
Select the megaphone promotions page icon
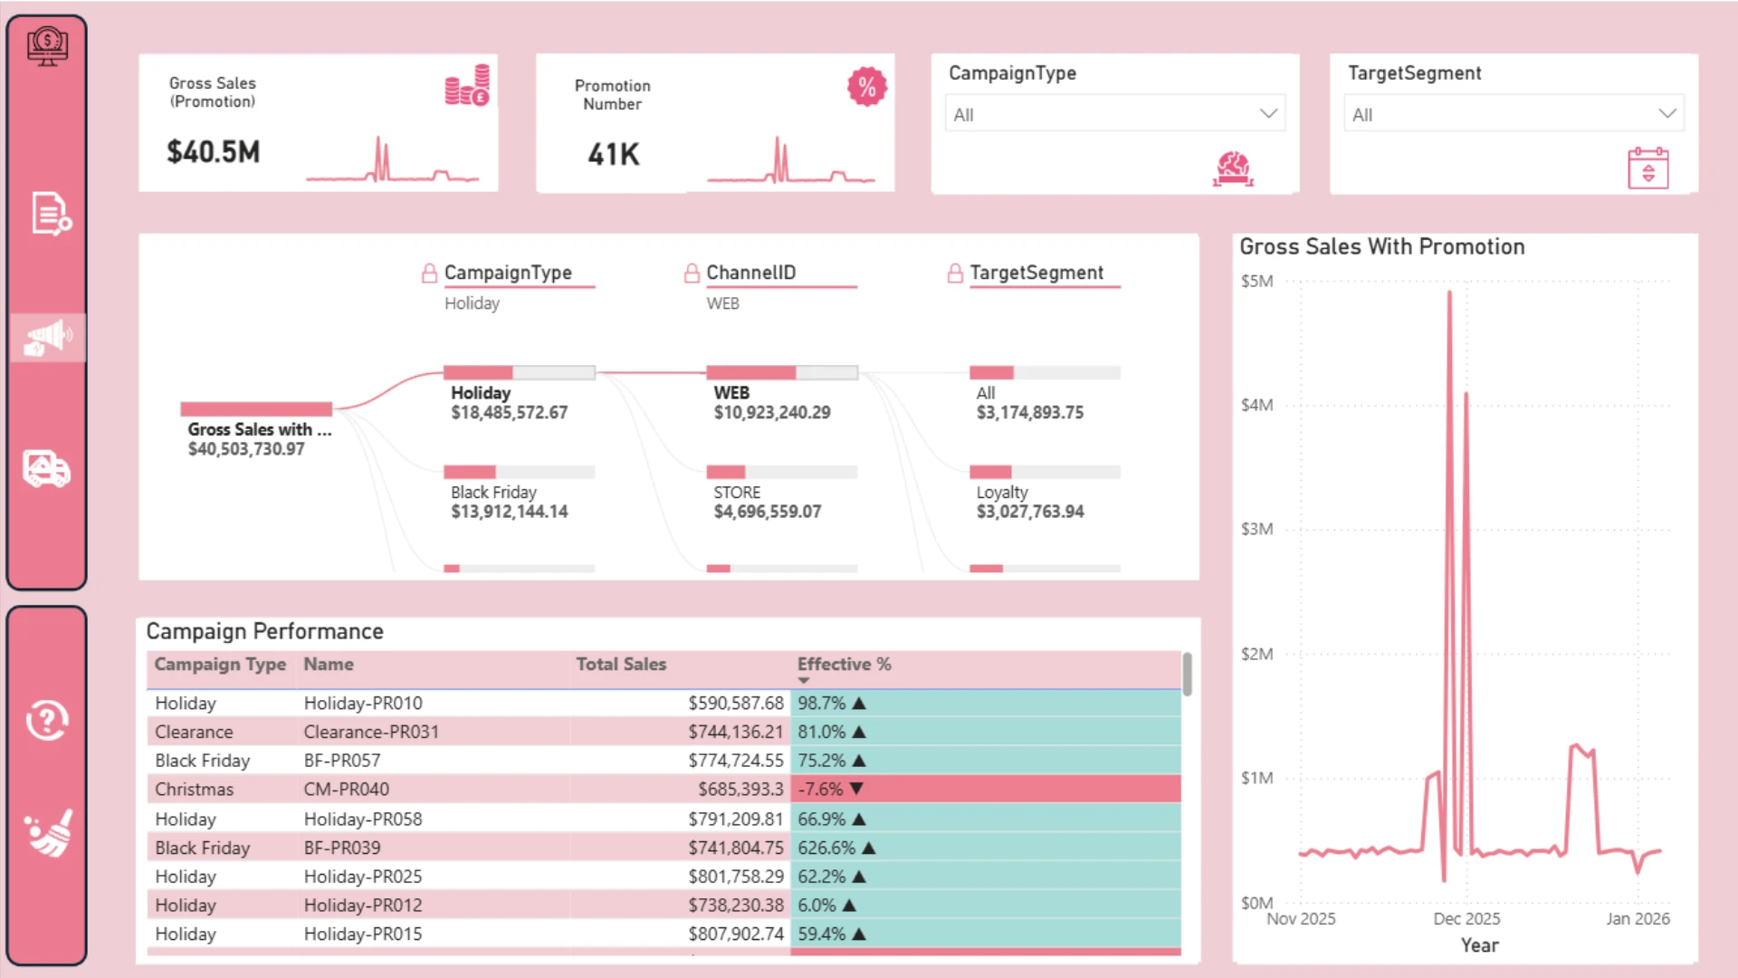(x=48, y=338)
